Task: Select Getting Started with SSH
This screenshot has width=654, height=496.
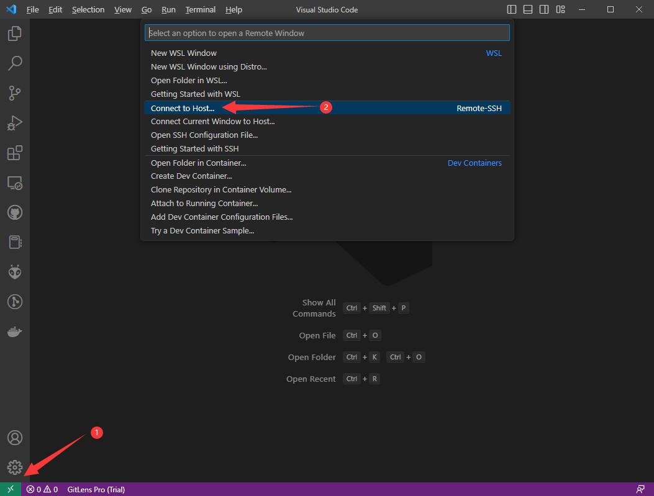Action: coord(327,149)
